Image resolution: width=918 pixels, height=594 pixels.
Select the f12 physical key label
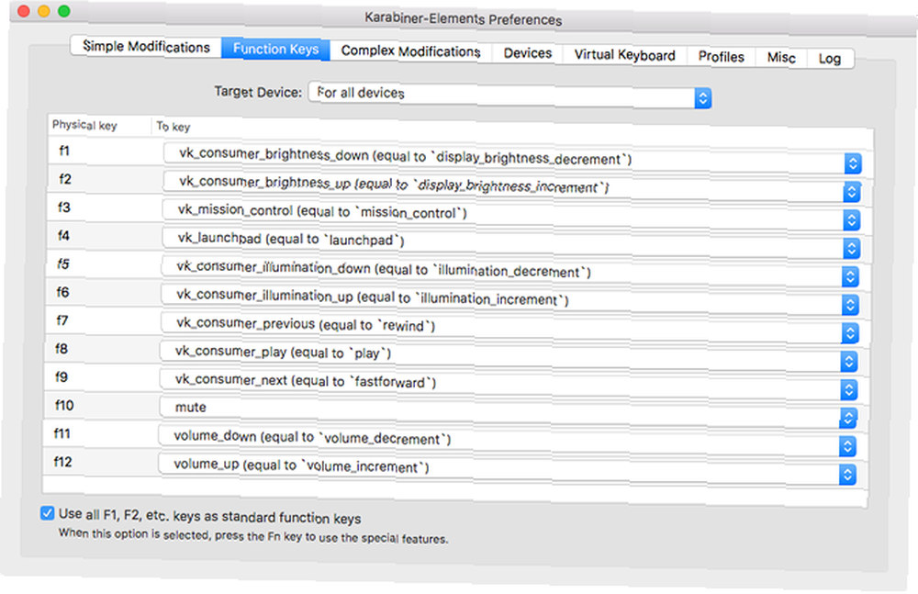tap(62, 462)
